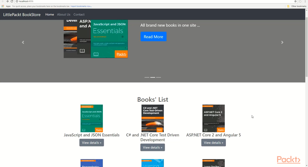Click Import bookmarks now link
This screenshot has width=308, height=167.
click(x=81, y=6)
